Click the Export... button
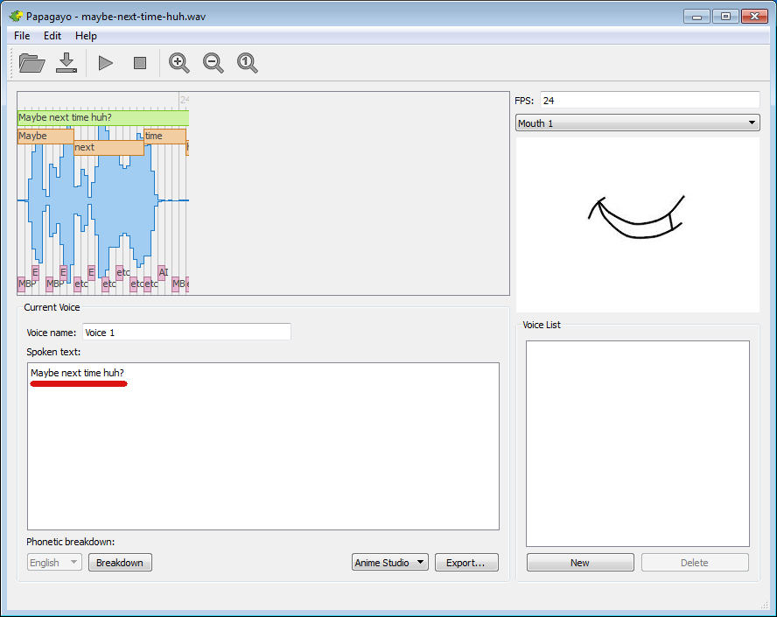The image size is (777, 617). 466,563
